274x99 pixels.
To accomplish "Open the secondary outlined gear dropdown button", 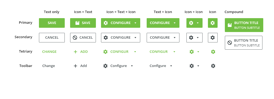I will pos(194,38).
